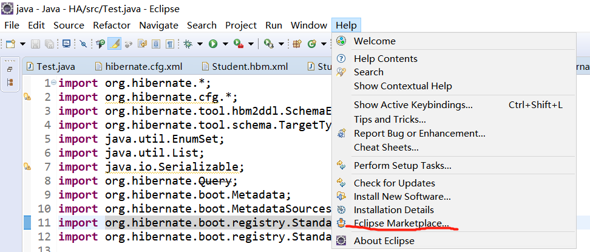The width and height of the screenshot is (590, 252).
Task: Click the green Run button icon
Action: pos(213,44)
